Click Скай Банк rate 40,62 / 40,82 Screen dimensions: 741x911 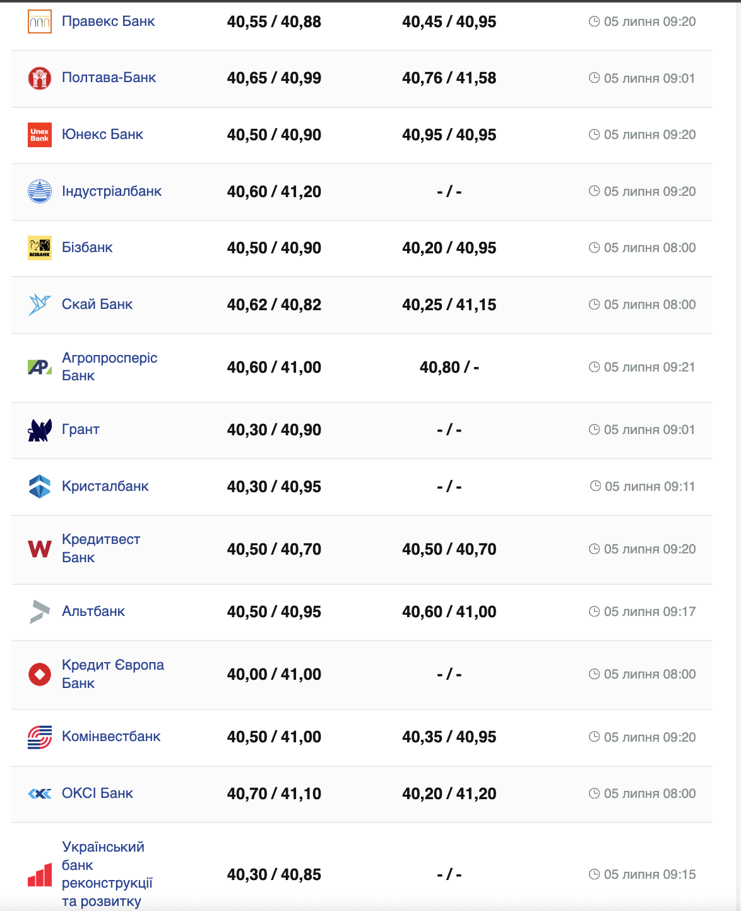coord(274,305)
